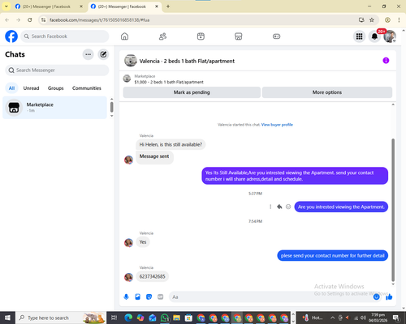
Task: Click the voice clip microphone icon
Action: pyautogui.click(x=126, y=297)
